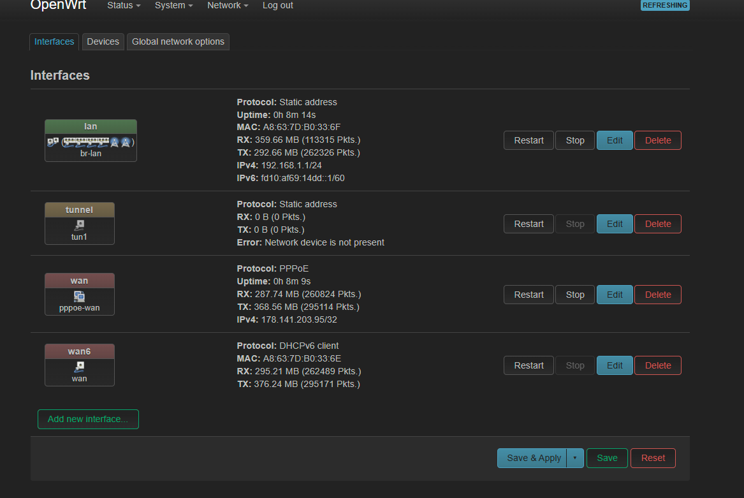Expand the Save & Apply arrow dropdown
The width and height of the screenshot is (744, 498).
[x=575, y=458]
